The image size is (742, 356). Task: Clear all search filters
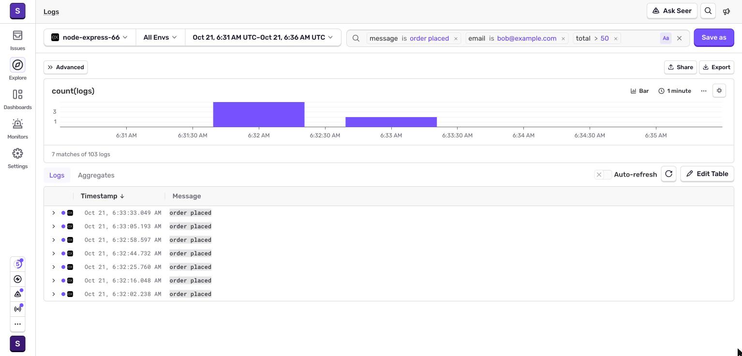(679, 38)
